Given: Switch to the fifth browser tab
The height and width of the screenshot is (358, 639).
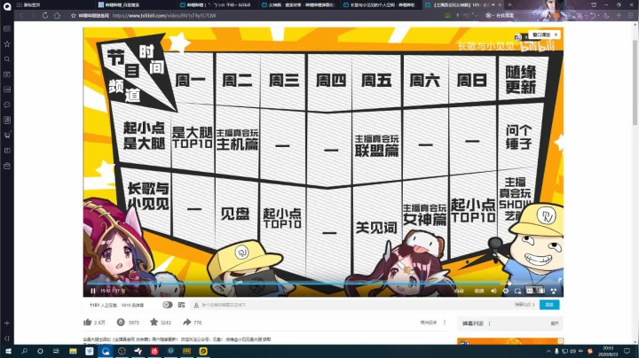Looking at the screenshot, I should [379, 5].
